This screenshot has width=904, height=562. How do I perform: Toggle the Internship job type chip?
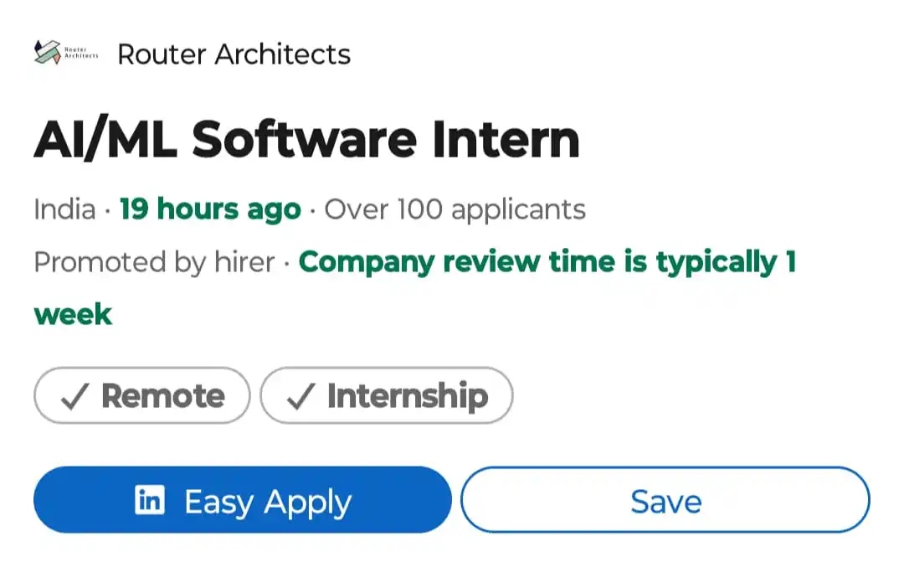pos(386,395)
